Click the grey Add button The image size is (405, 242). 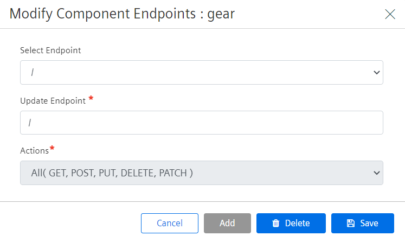click(227, 223)
